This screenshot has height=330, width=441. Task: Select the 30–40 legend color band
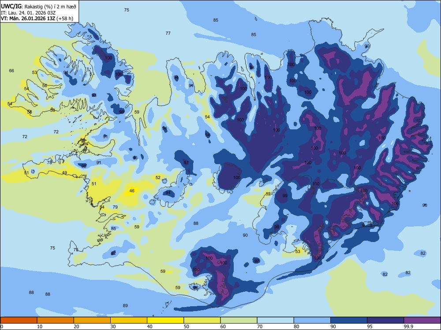[129, 320]
